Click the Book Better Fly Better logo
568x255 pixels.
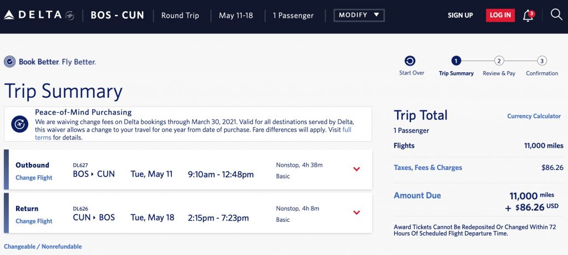50,62
